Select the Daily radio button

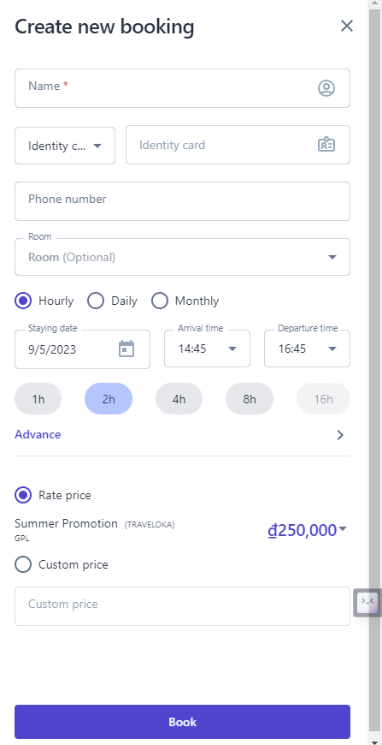point(96,301)
